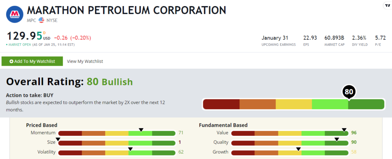
Task: Click the overall rating color bar
Action: point(293,104)
